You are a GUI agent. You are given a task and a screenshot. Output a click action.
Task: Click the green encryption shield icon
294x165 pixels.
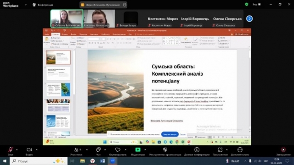coord(247,4)
